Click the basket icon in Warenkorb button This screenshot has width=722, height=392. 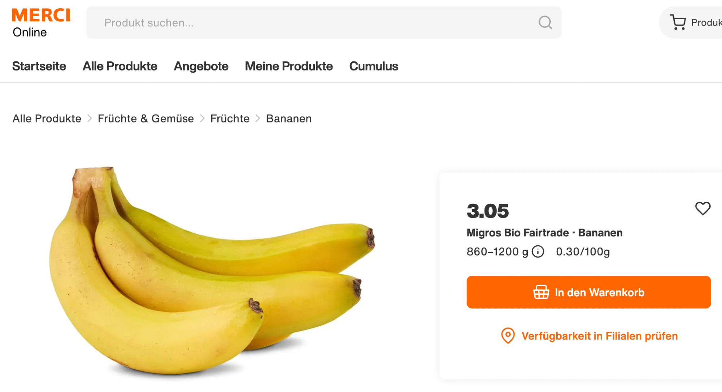[541, 292]
